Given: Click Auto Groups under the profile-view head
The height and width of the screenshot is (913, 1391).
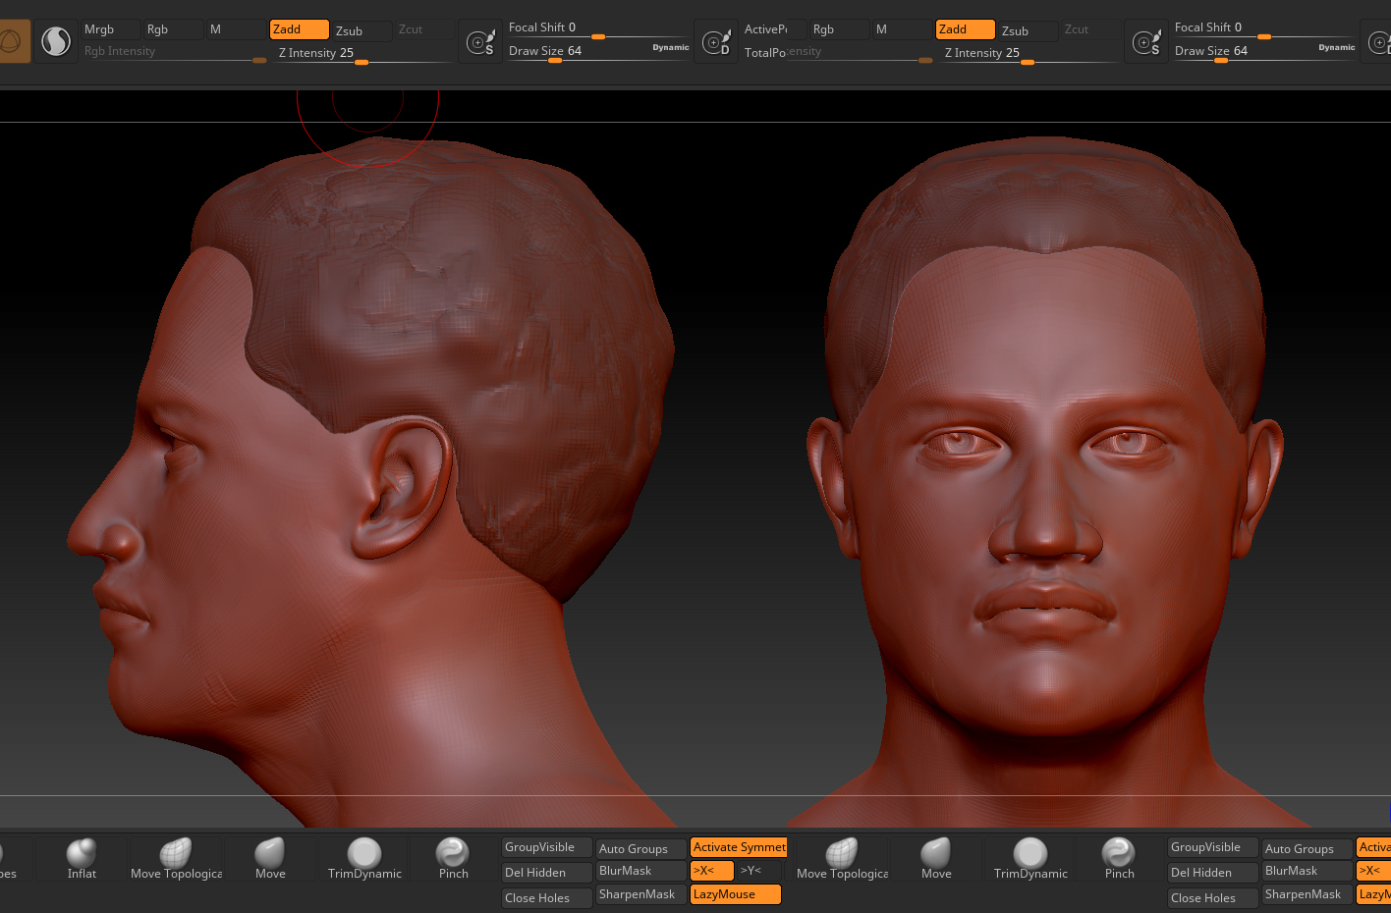Looking at the screenshot, I should [x=640, y=849].
